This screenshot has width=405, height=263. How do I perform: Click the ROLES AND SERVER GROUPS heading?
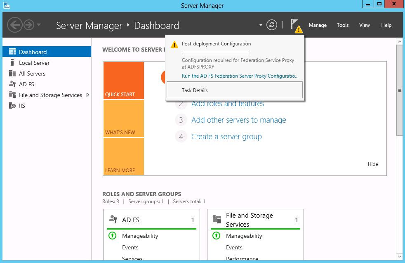click(142, 194)
